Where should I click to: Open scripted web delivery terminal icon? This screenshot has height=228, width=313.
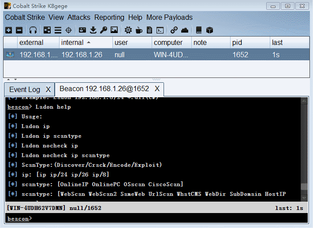[x=160, y=30]
